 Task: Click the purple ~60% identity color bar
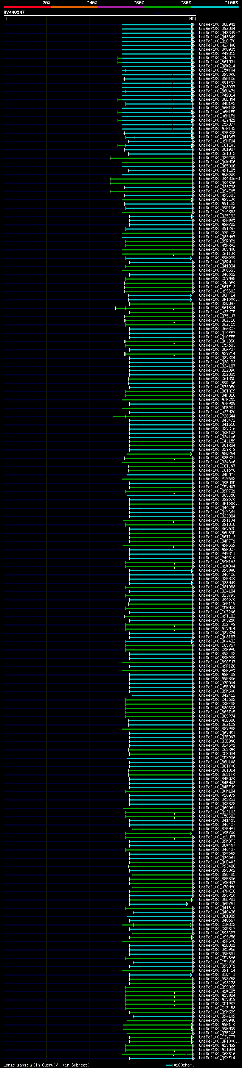point(121,7)
